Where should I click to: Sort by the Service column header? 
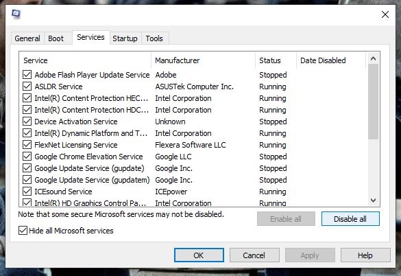(85, 60)
